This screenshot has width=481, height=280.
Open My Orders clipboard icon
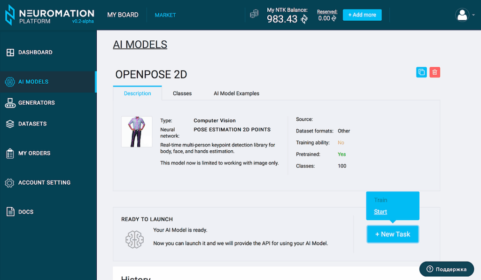(10, 153)
